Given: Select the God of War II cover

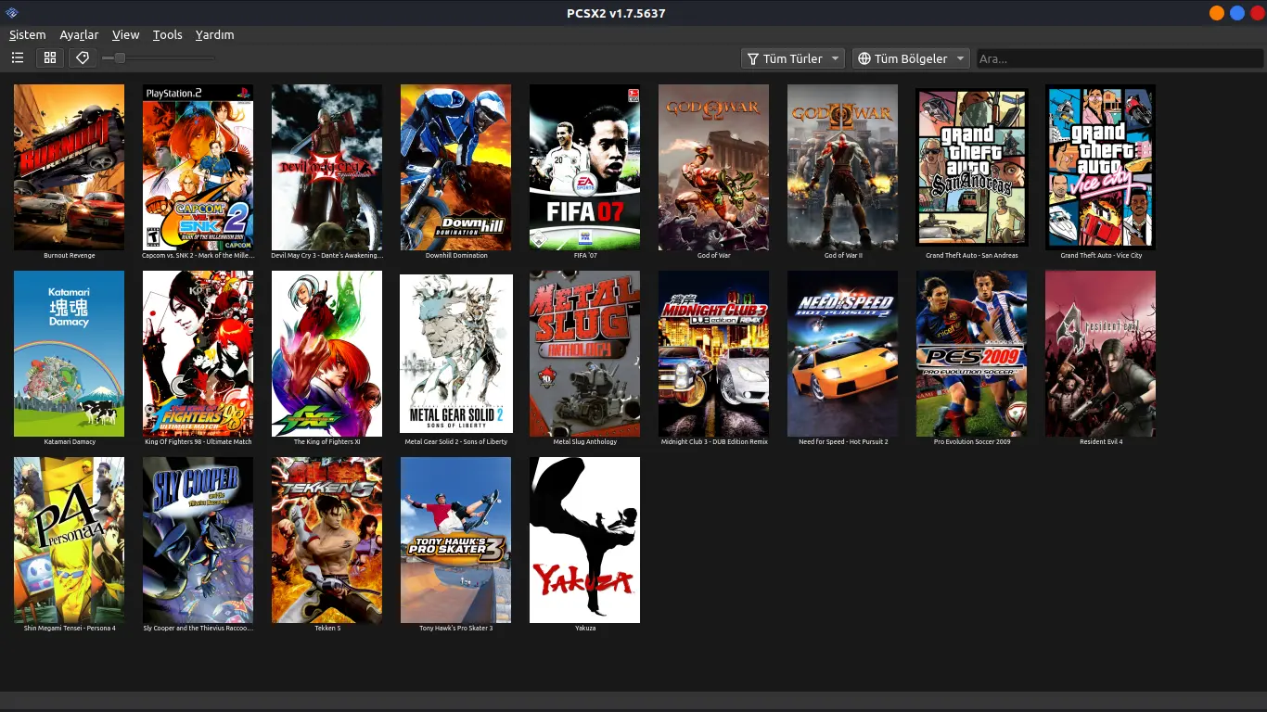Looking at the screenshot, I should tap(842, 167).
